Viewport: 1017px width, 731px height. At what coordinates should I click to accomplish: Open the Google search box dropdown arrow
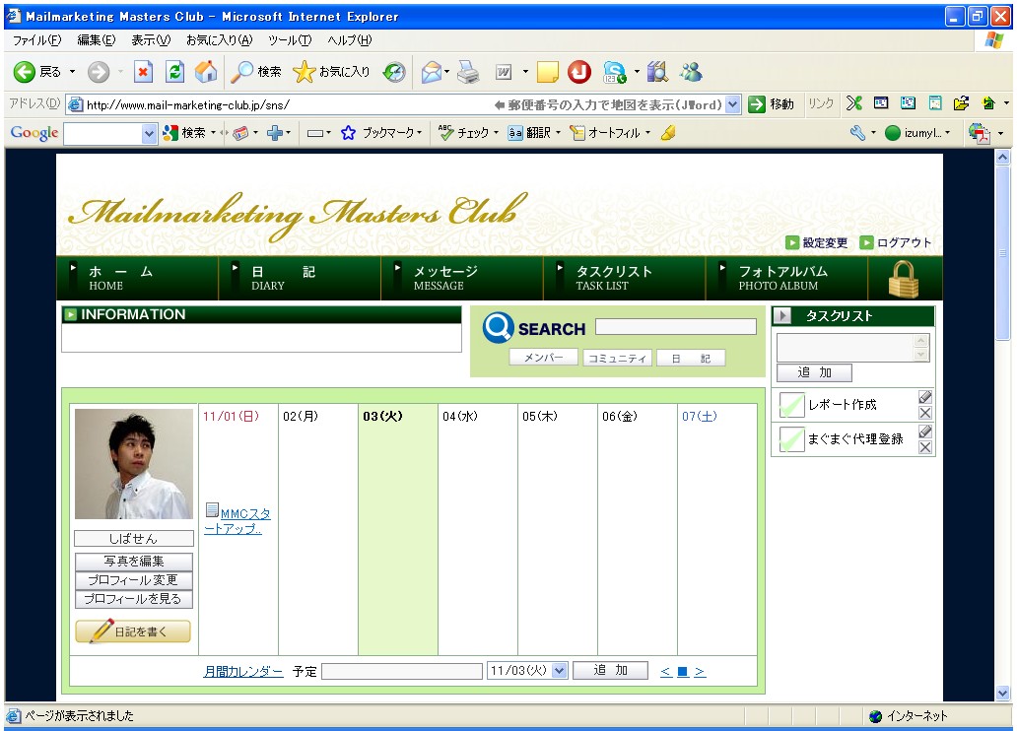point(149,134)
